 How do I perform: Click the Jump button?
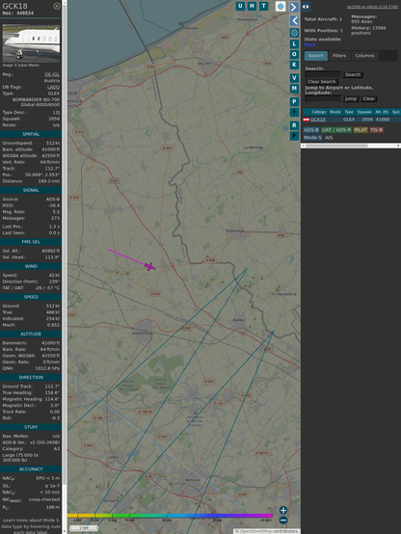(x=350, y=98)
